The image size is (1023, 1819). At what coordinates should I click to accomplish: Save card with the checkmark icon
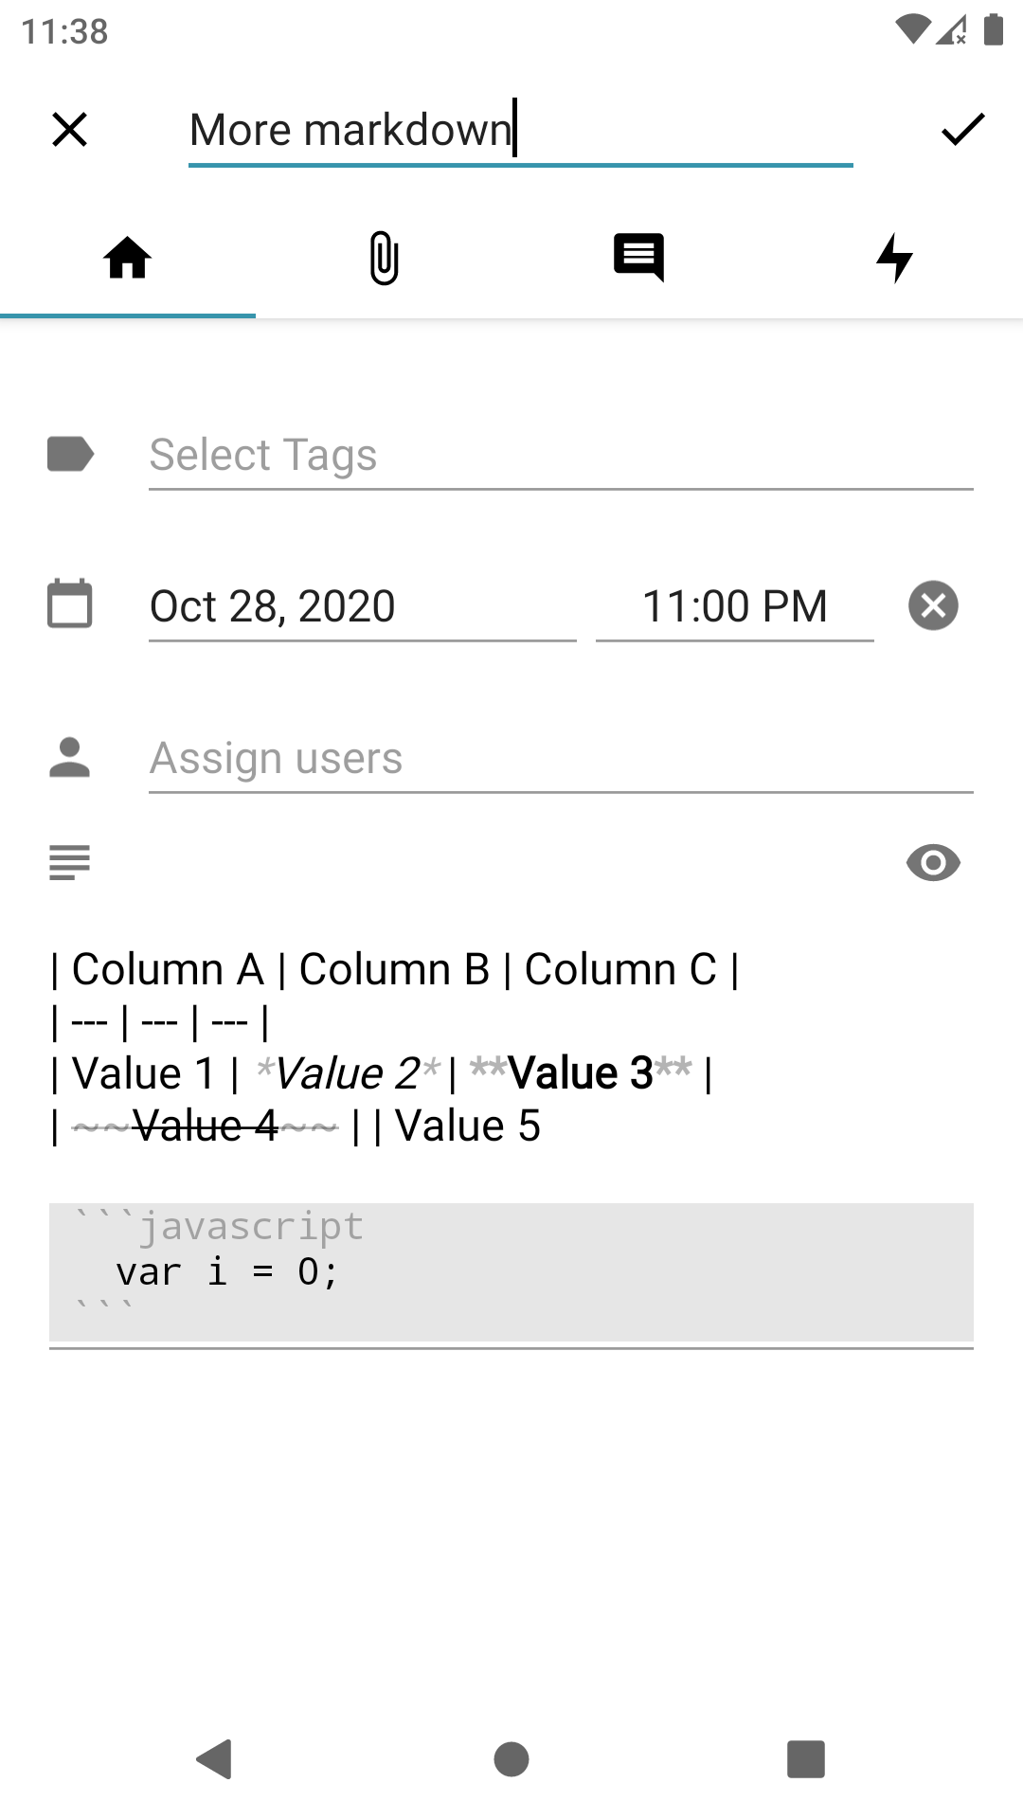[x=962, y=130]
